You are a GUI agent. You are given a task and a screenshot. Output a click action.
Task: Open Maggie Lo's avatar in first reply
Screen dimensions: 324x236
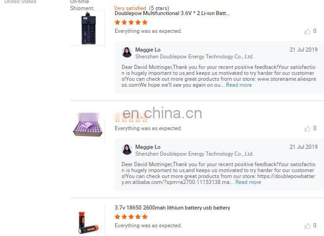coord(127,52)
